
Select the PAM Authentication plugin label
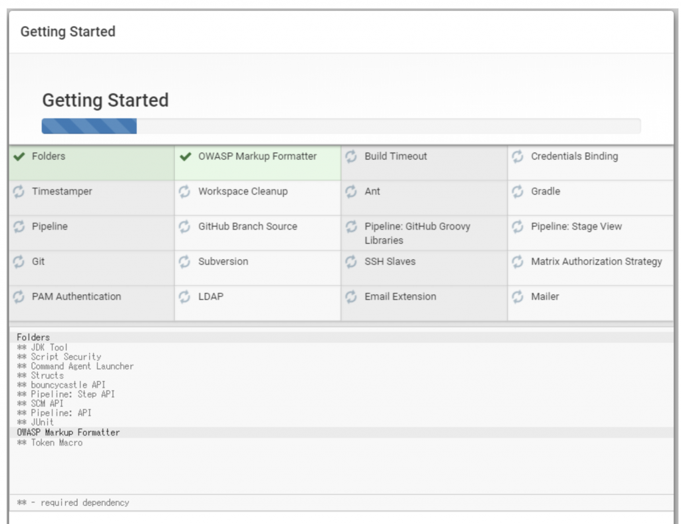76,297
